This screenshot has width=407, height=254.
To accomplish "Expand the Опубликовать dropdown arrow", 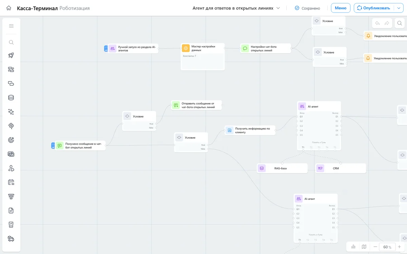I will [399, 8].
